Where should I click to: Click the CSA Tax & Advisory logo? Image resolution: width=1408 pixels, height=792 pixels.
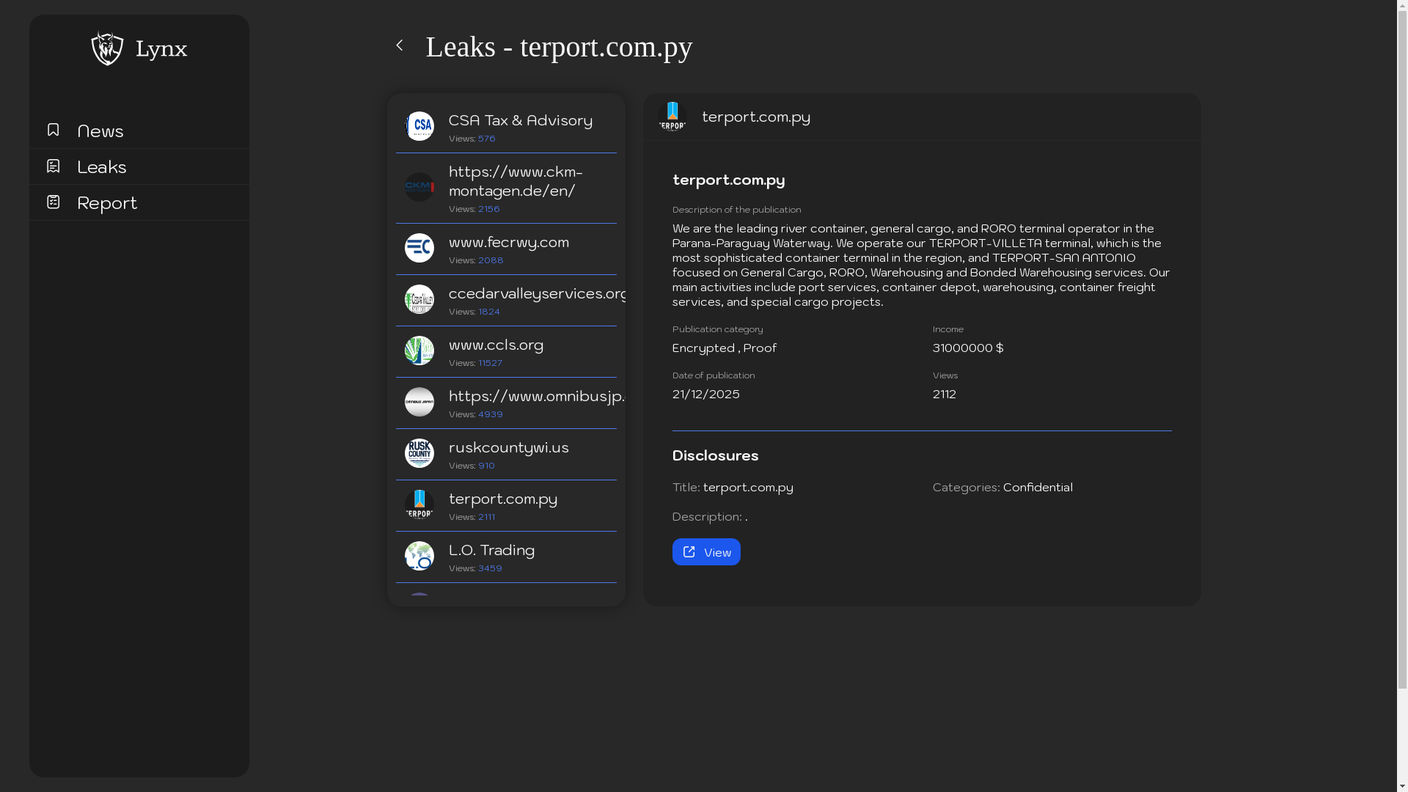point(419,126)
